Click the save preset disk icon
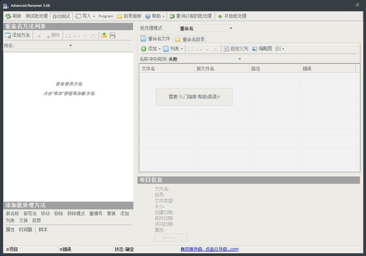Viewport: 366px width, 256px height. (x=112, y=35)
